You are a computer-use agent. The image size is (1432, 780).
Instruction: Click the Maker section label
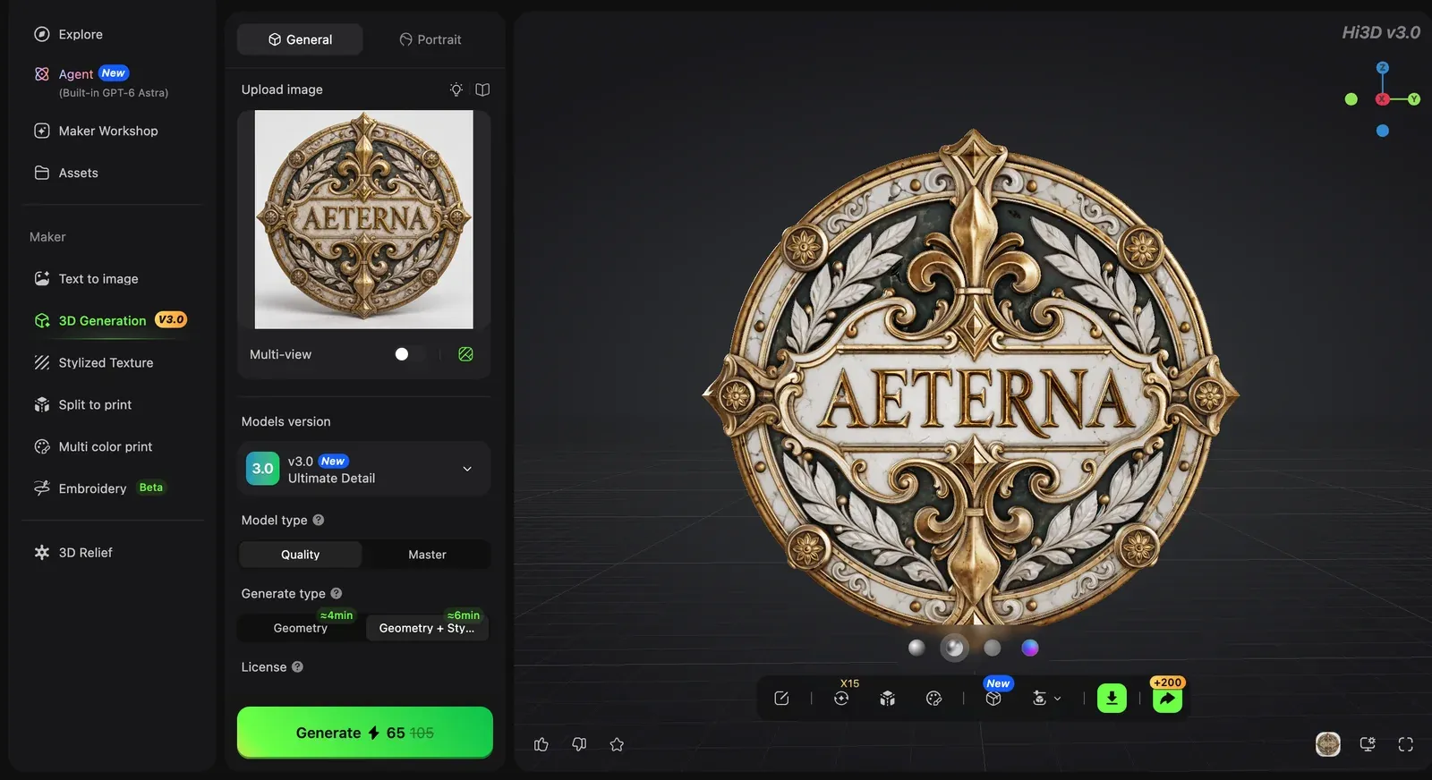click(x=47, y=237)
